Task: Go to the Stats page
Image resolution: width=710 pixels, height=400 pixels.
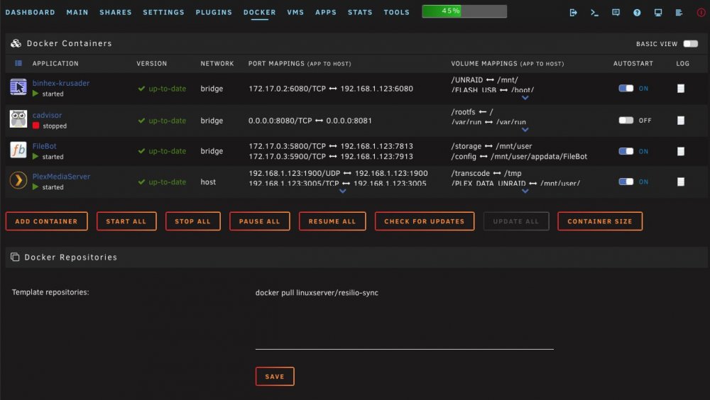Action: pos(360,12)
